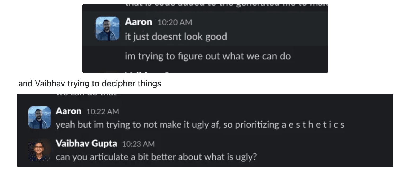
Task: Click the 10:20 AM timestamp
Action: point(175,22)
